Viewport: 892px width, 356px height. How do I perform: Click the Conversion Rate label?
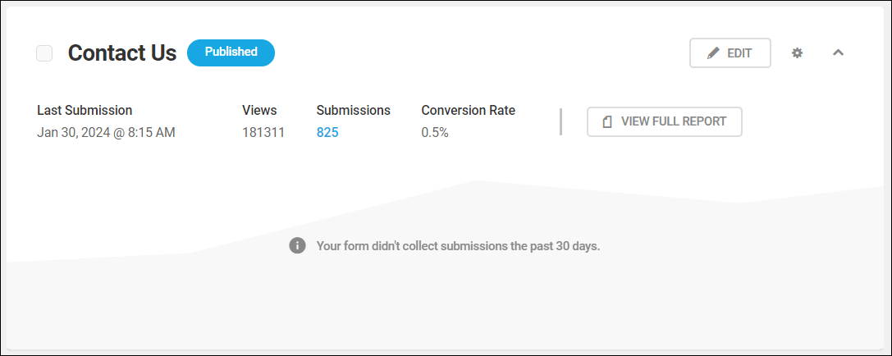(x=469, y=110)
